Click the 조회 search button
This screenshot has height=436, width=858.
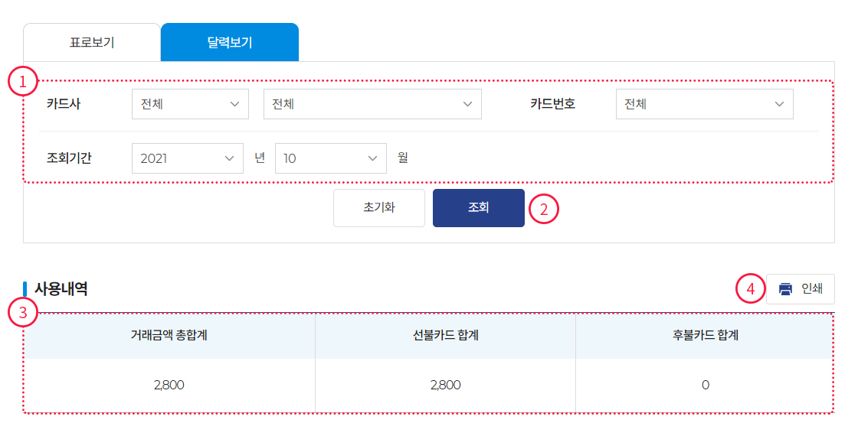(x=479, y=208)
